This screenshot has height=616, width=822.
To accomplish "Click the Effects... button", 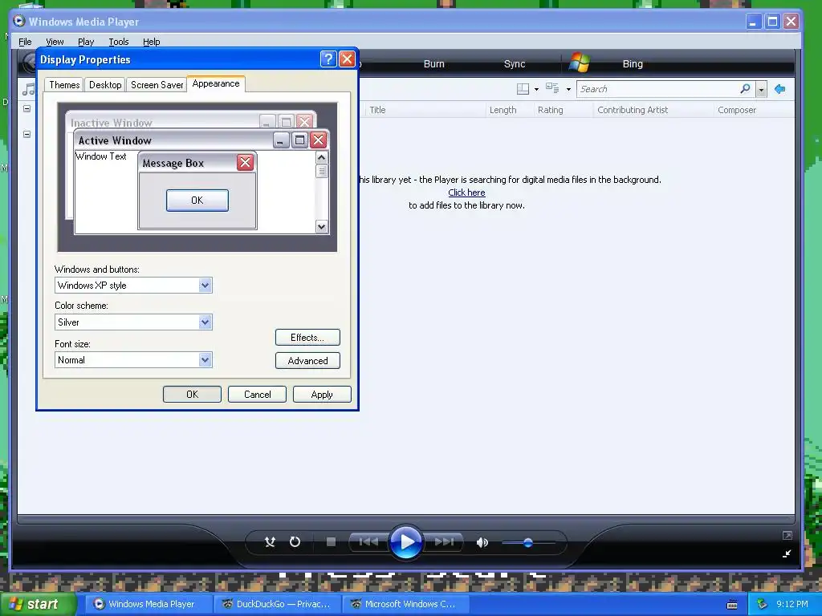I will [x=307, y=338].
